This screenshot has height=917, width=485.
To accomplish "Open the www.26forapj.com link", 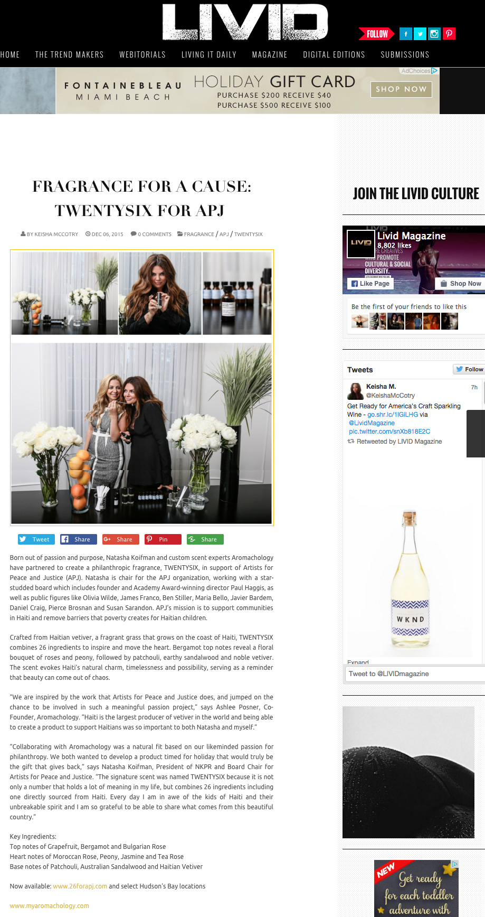I will (80, 886).
